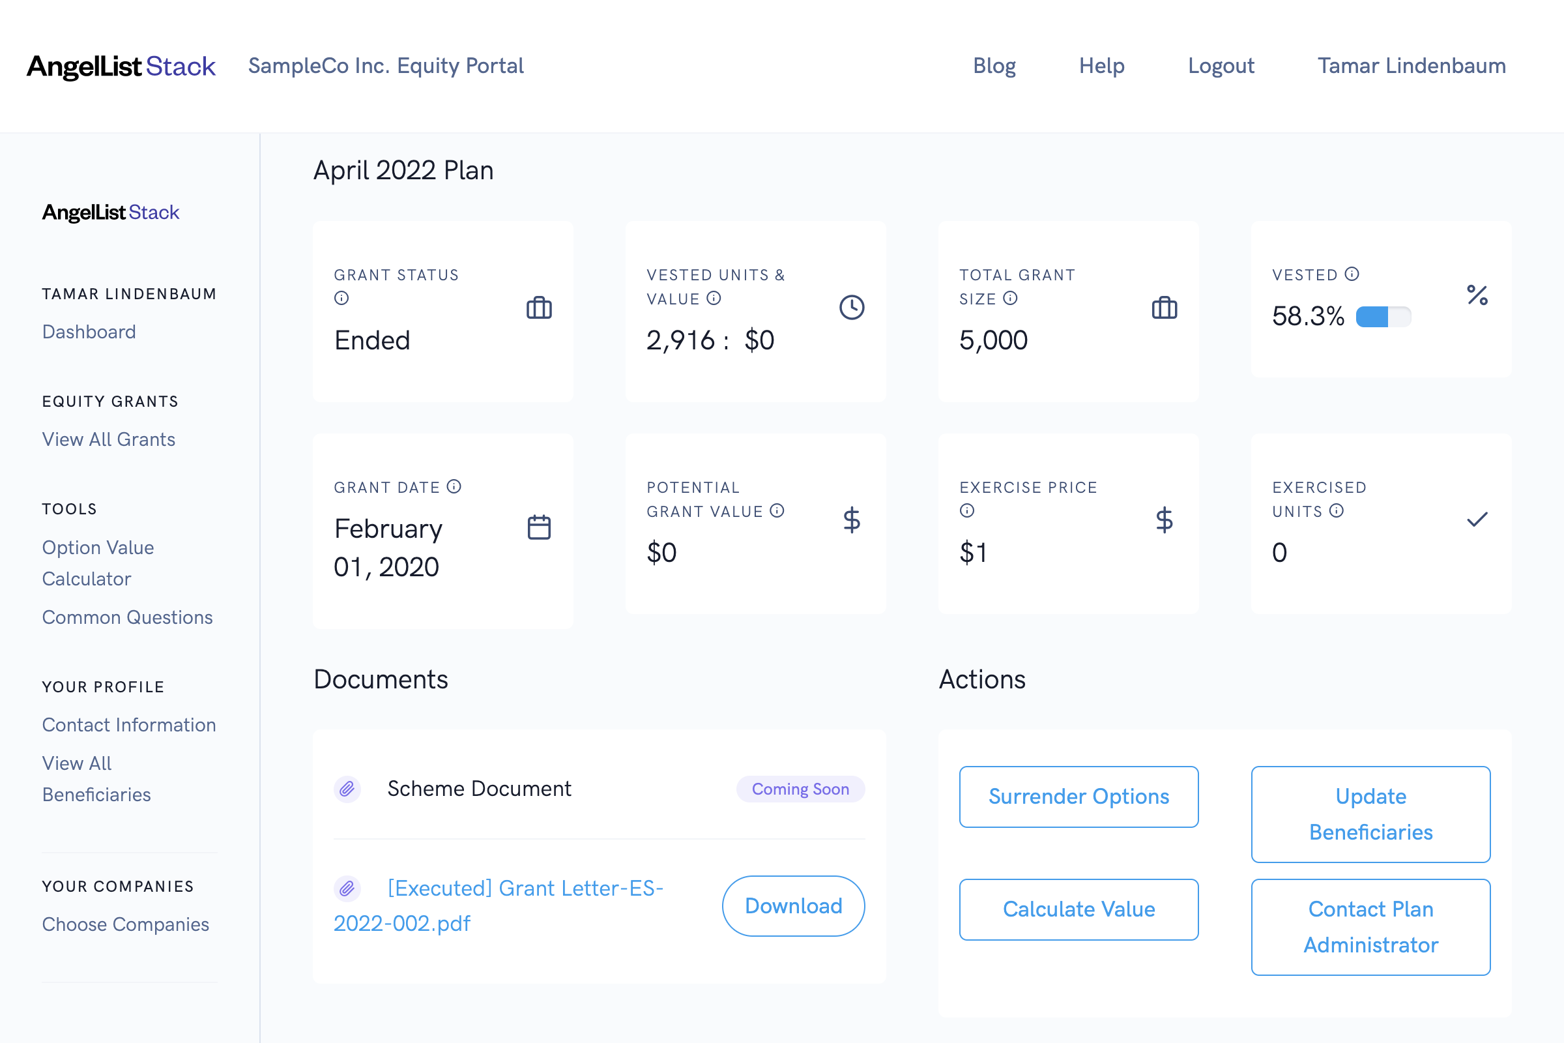Click the Total Grant Size info icon
The width and height of the screenshot is (1564, 1043).
click(x=1010, y=298)
